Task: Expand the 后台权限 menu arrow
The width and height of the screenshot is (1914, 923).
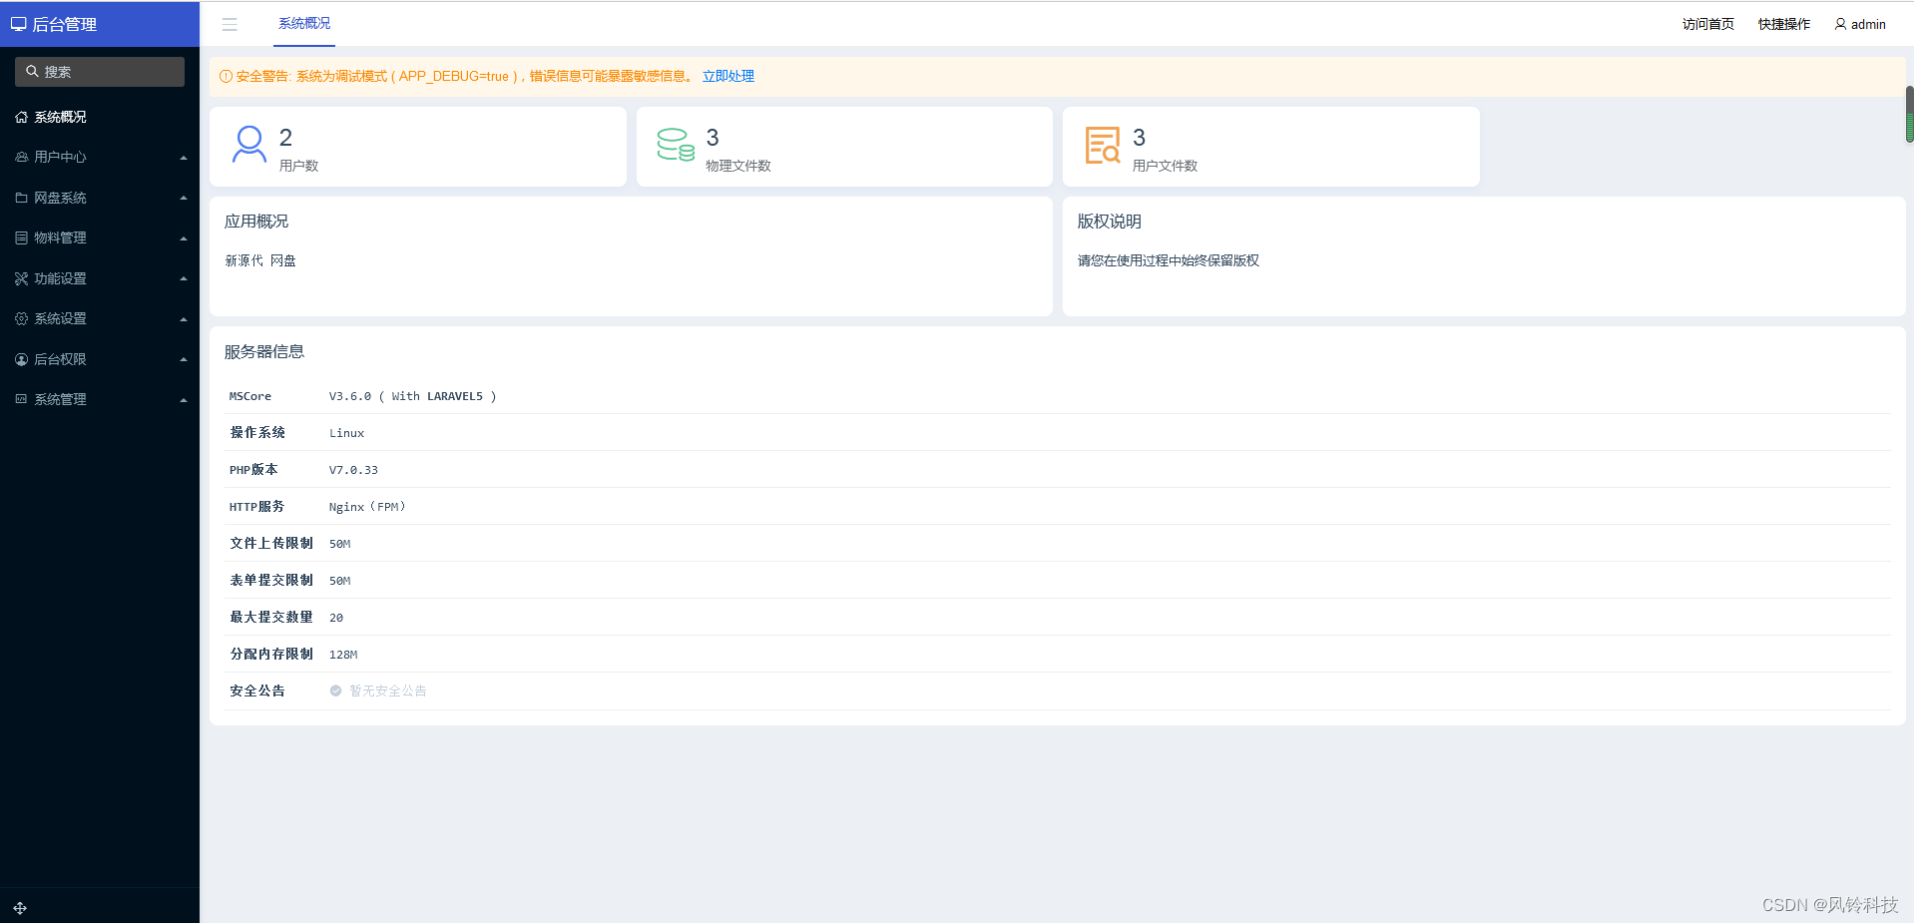Action: click(184, 359)
